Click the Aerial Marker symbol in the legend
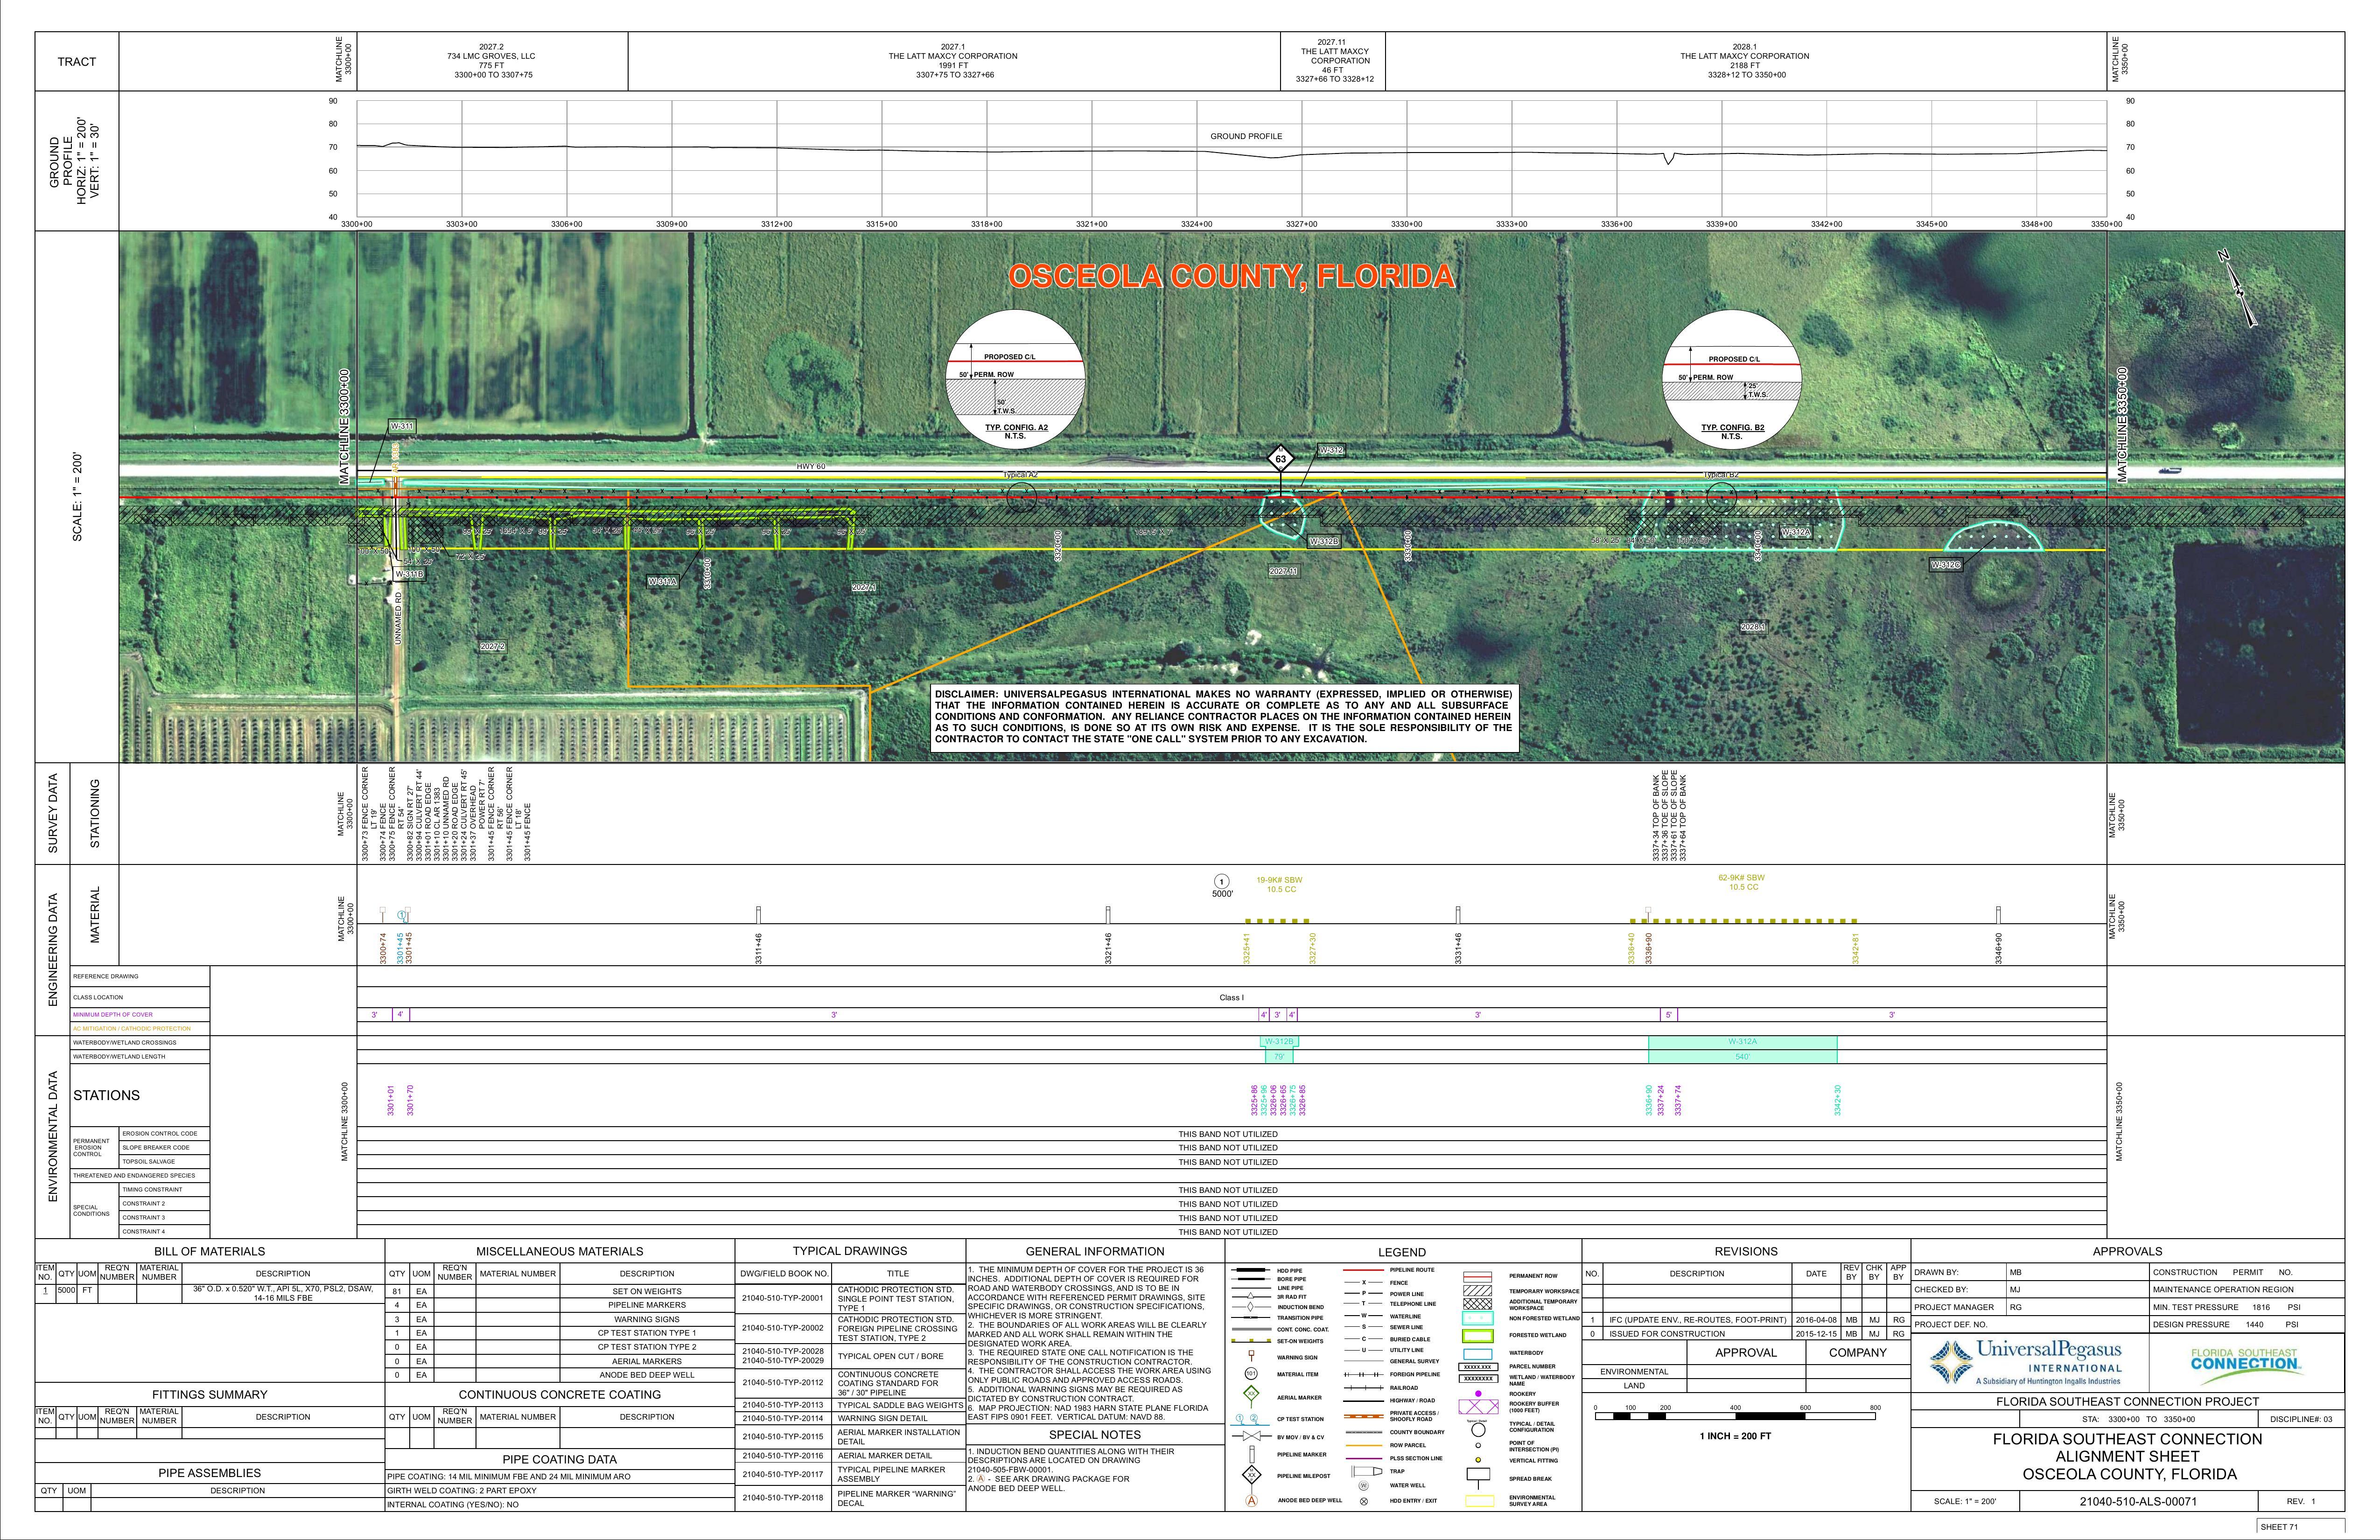 click(x=1251, y=1394)
